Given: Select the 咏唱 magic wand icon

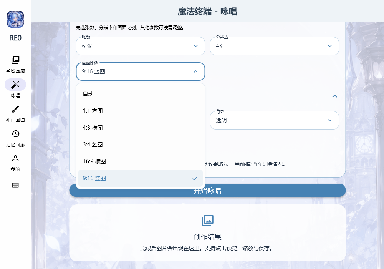Looking at the screenshot, I should (x=15, y=85).
